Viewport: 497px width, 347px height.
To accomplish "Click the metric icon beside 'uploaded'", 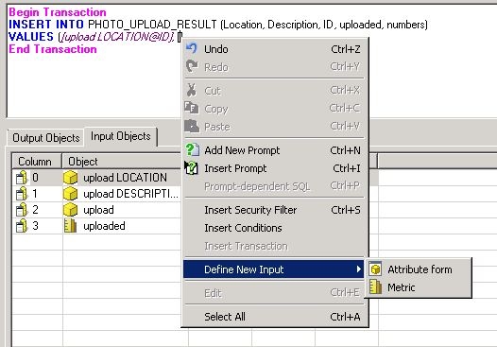I will pos(70,226).
